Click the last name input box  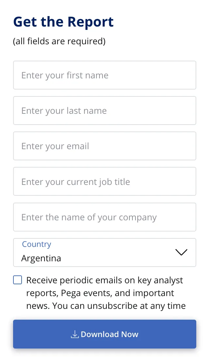[105, 110]
